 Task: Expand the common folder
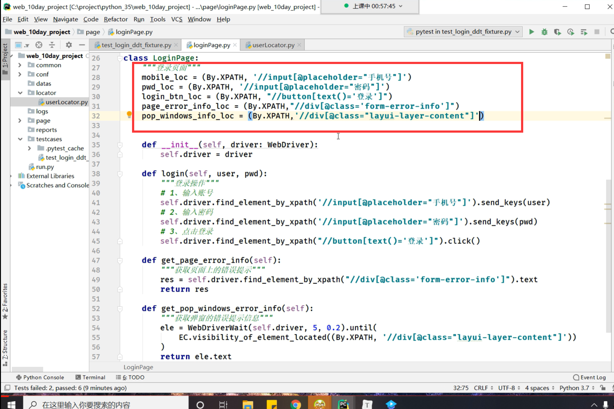pyautogui.click(x=20, y=65)
